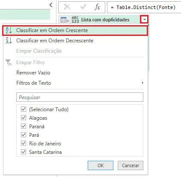This screenshot has width=181, height=177.
Task: Uncheck the Selecionar Tudo checkbox
Action: [24, 109]
